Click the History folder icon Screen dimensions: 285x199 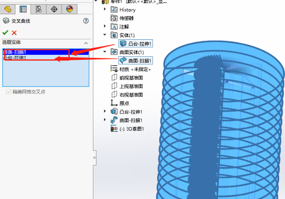tap(114, 9)
